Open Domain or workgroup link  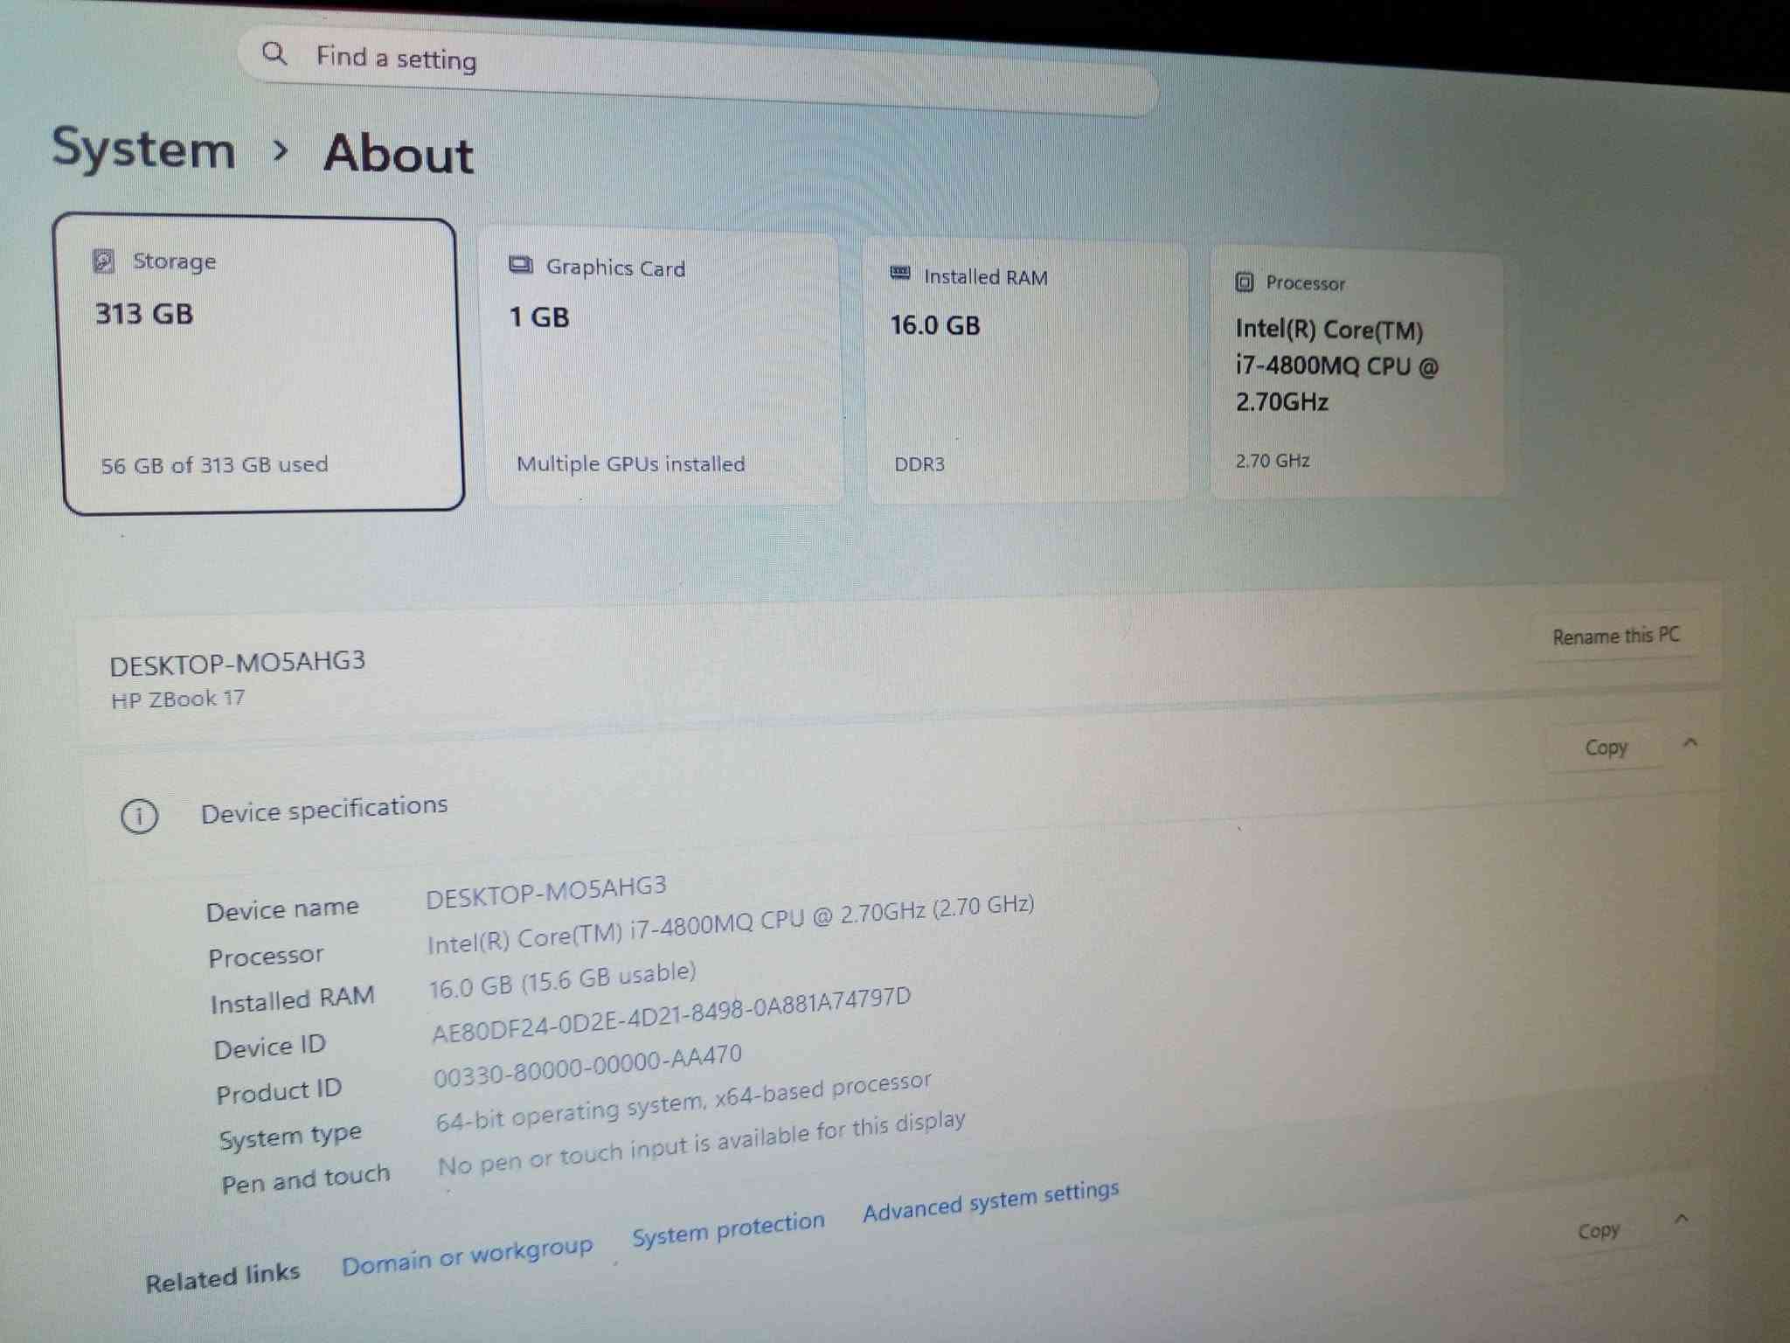click(467, 1256)
